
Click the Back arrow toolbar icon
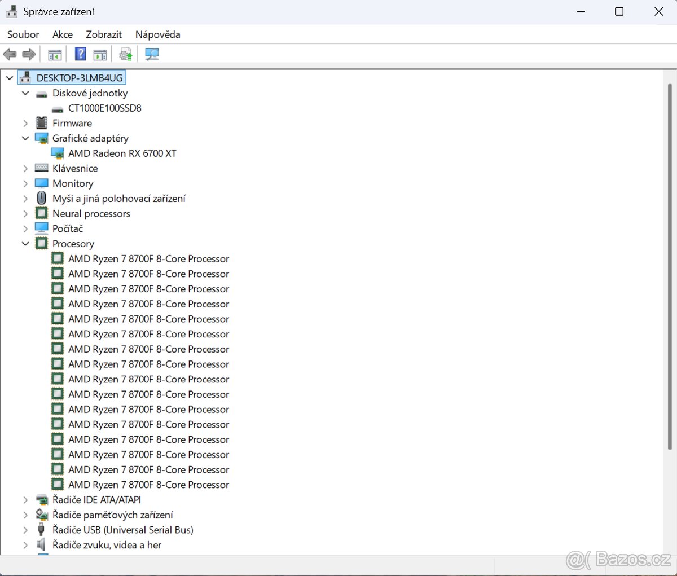tap(10, 54)
